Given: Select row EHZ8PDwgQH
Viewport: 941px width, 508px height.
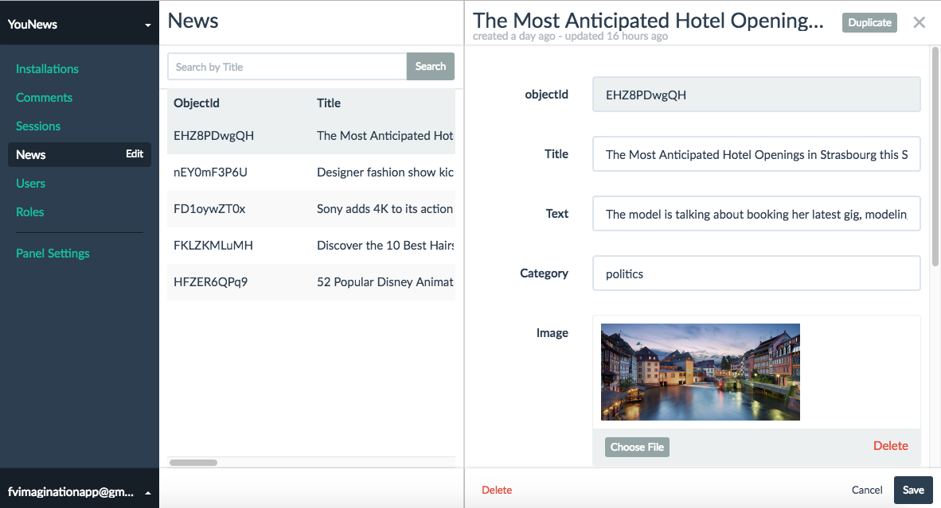Looking at the screenshot, I should [310, 136].
